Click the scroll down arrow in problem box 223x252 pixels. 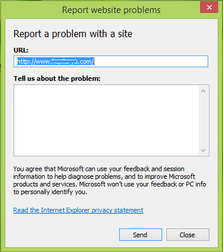204,150
